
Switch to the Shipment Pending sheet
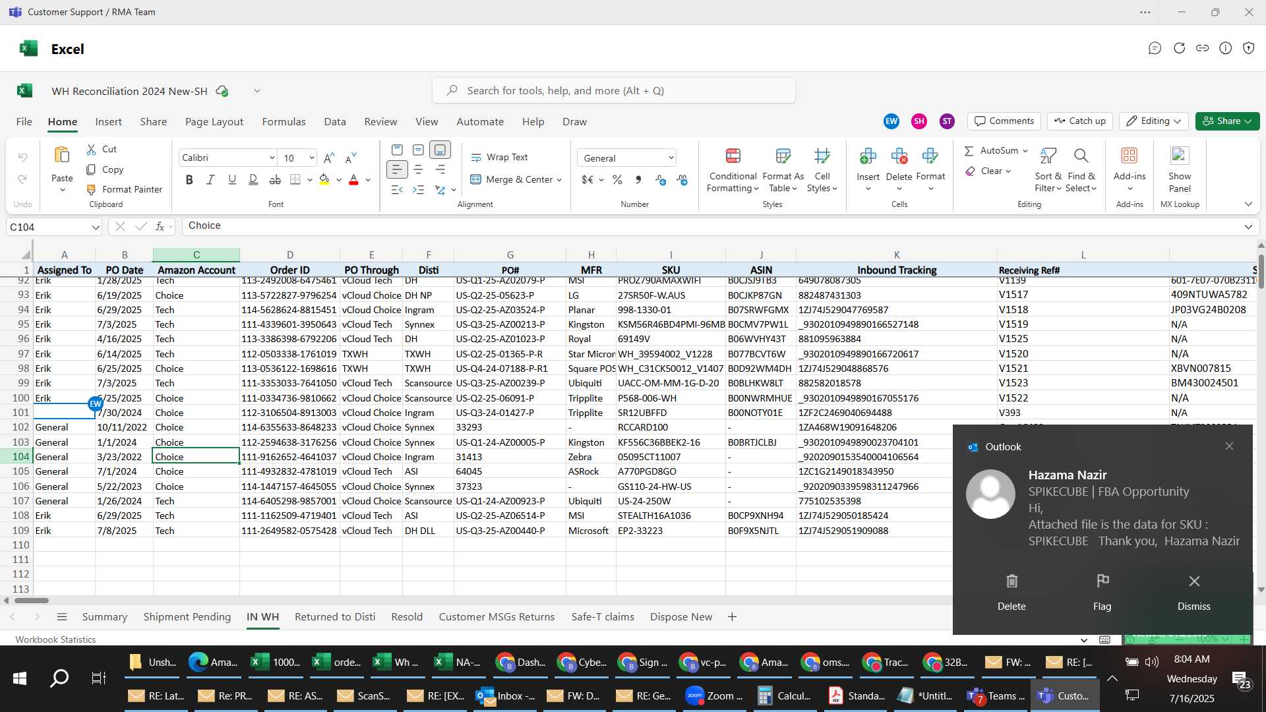point(187,617)
